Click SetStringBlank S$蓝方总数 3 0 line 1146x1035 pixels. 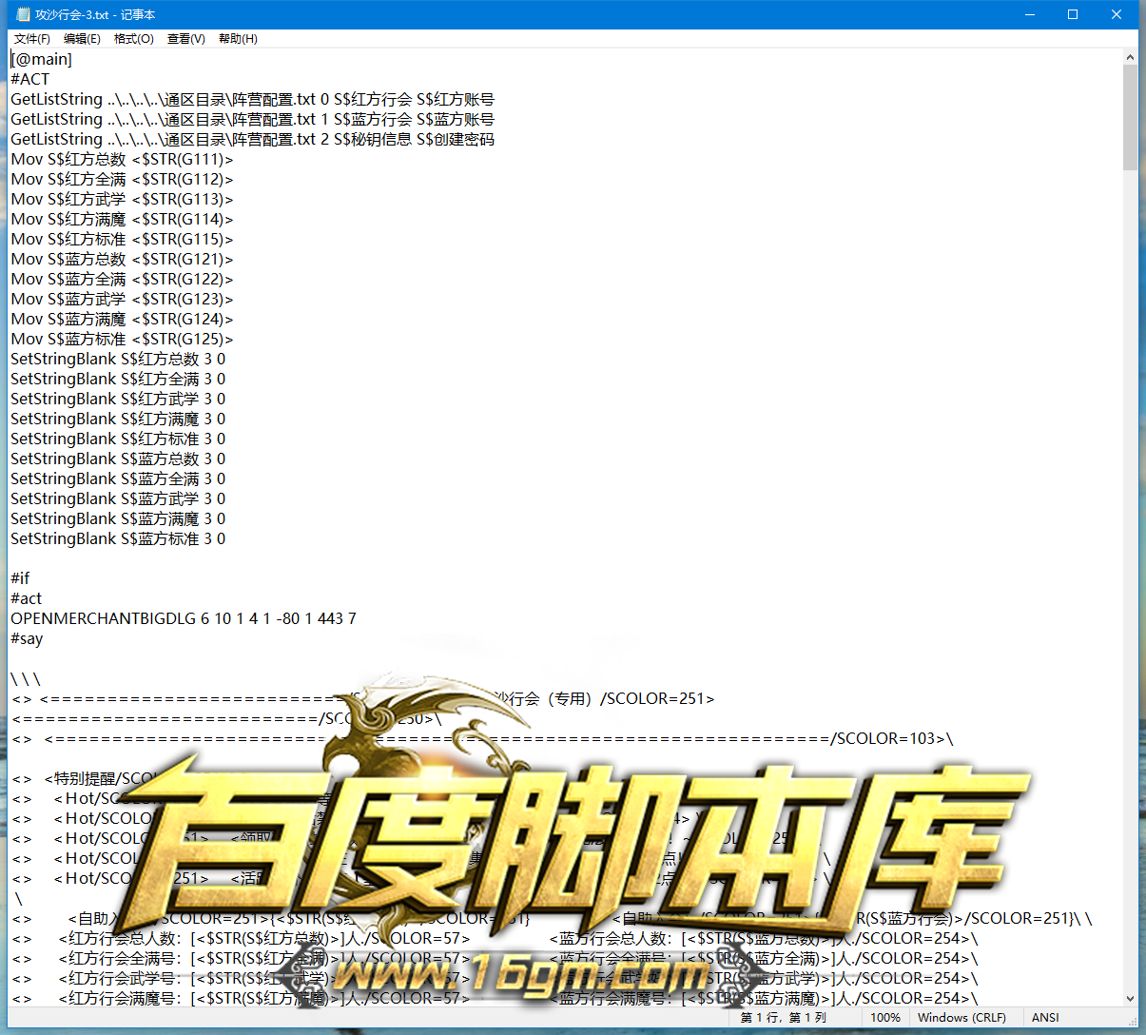[x=118, y=459]
